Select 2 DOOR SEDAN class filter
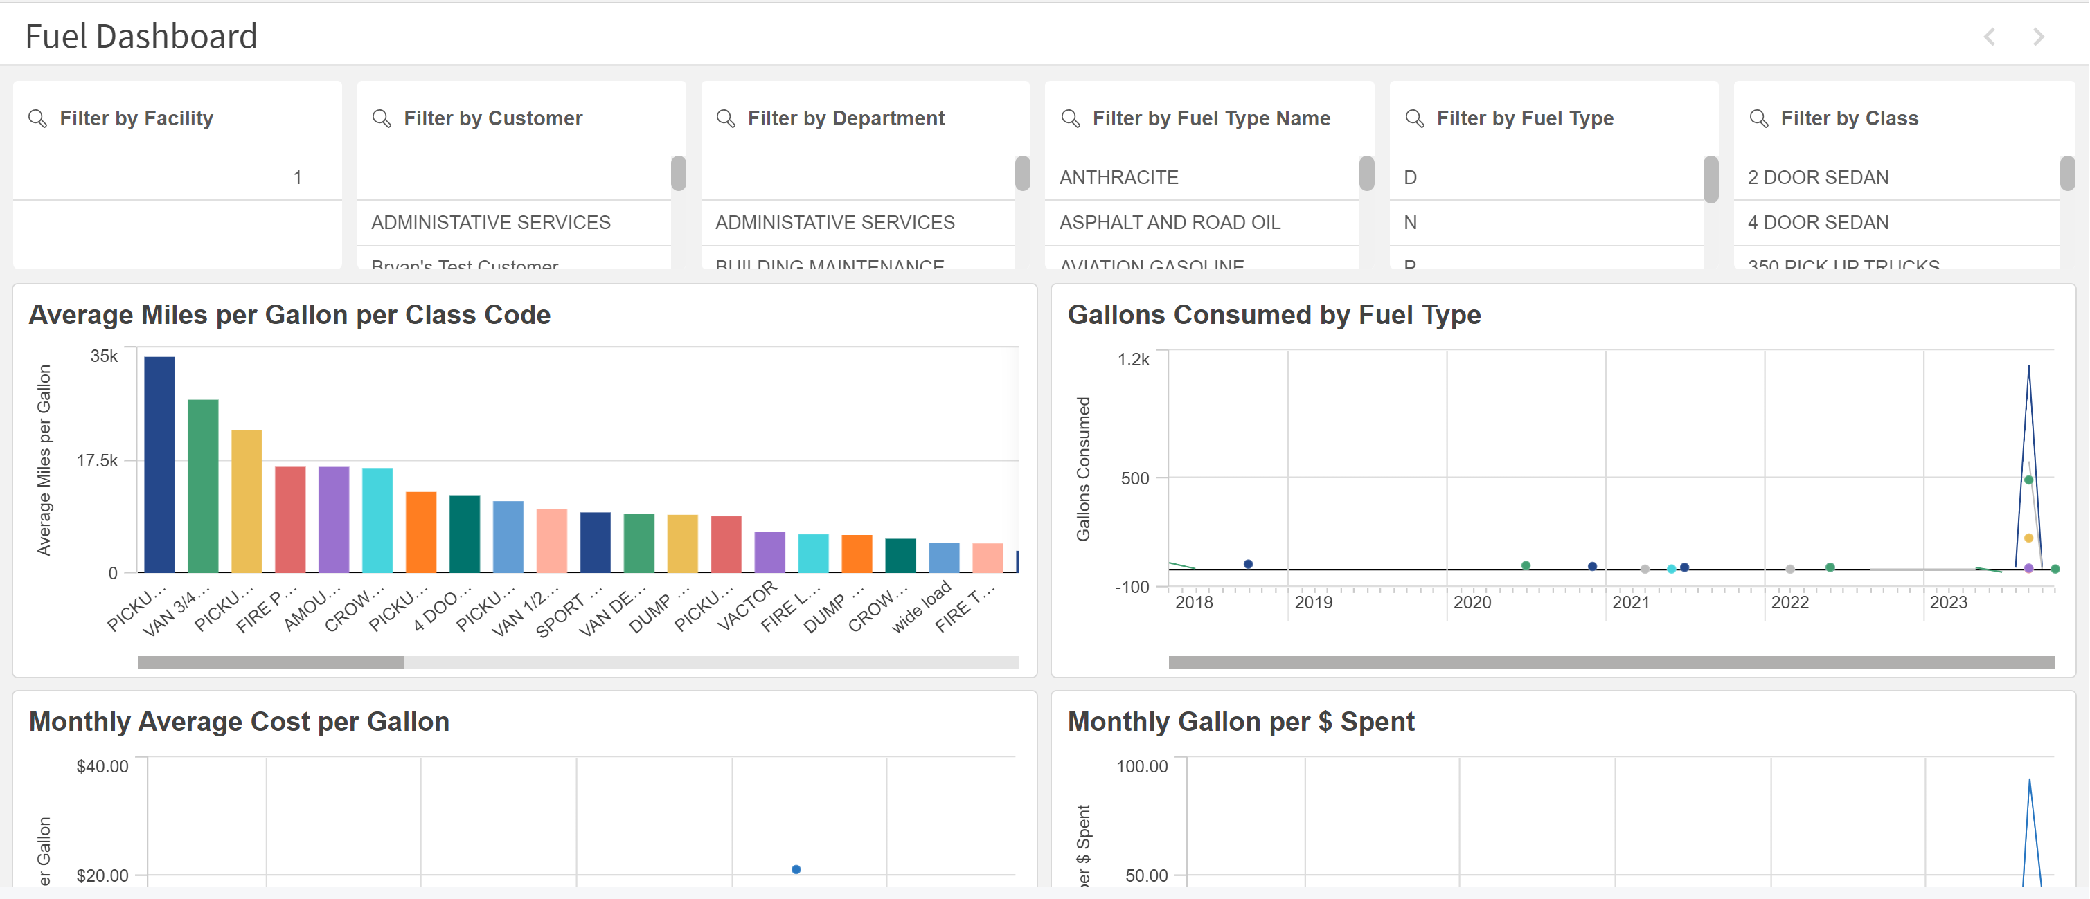 coord(1817,178)
